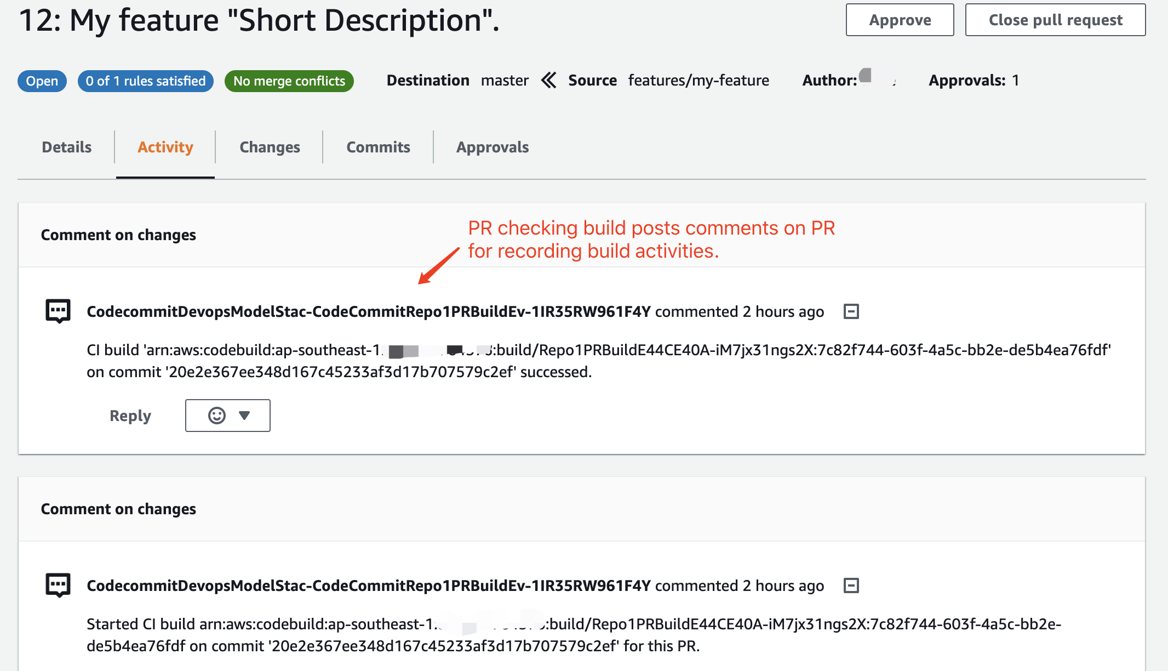Collapse the first build comment

pyautogui.click(x=851, y=311)
